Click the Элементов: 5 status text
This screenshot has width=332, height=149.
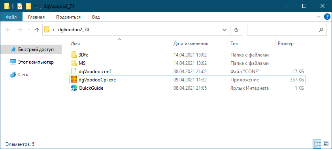[20, 144]
